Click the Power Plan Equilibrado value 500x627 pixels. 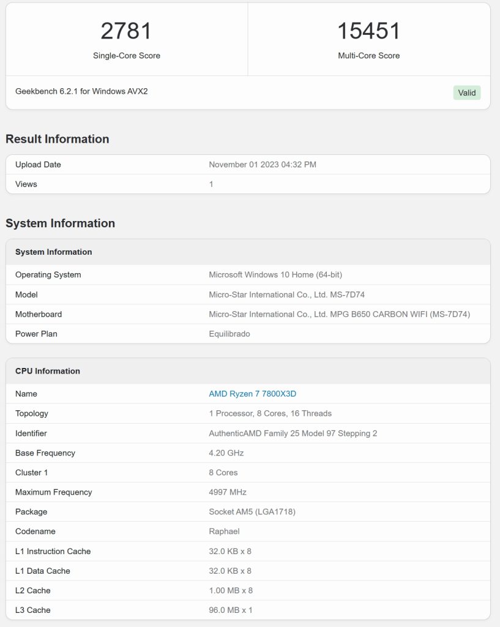(229, 334)
